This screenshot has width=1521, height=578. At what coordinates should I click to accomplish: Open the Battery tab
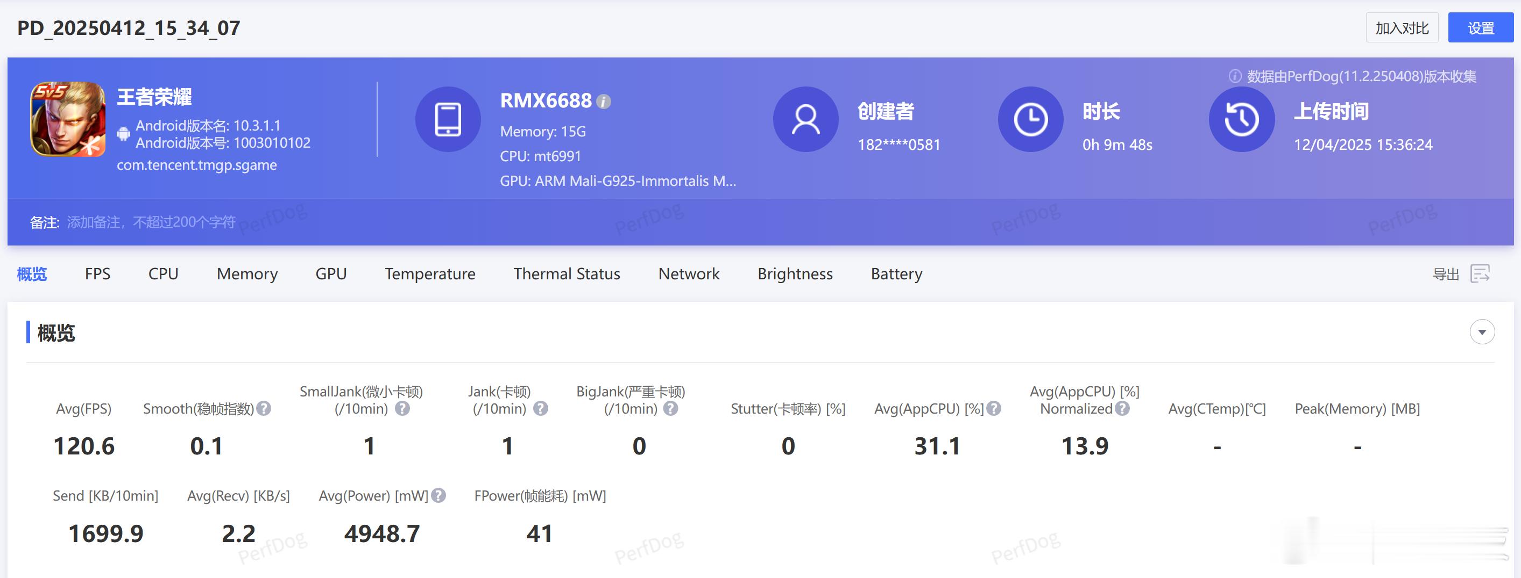tap(896, 274)
